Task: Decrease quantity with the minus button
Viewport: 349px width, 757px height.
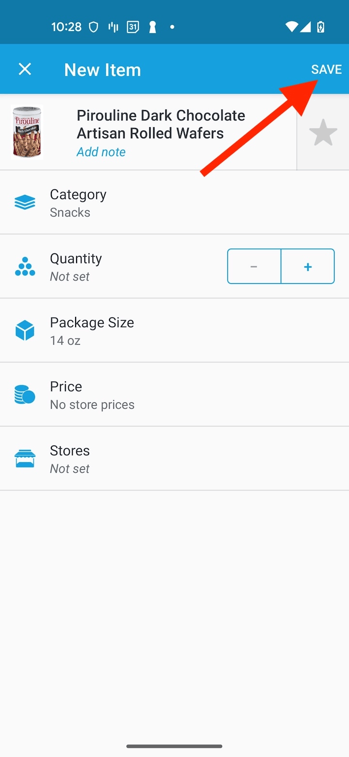Action: [x=254, y=266]
